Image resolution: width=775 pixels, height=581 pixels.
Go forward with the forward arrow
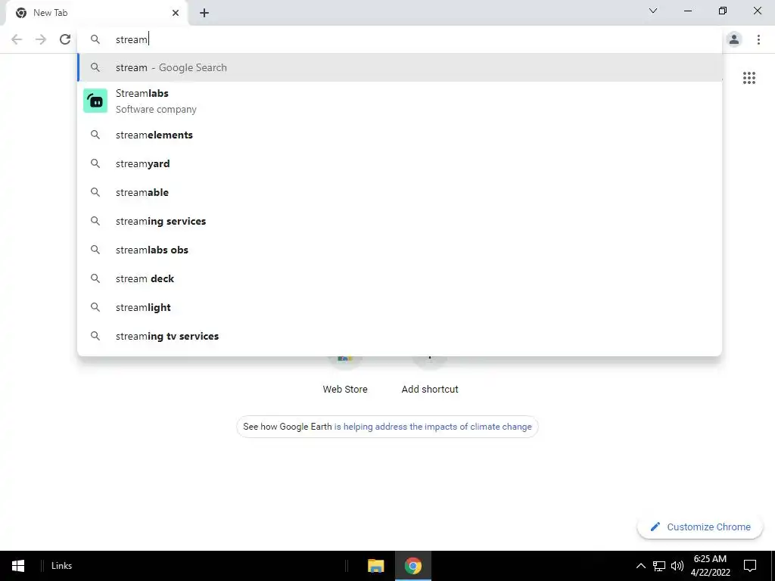coord(41,39)
